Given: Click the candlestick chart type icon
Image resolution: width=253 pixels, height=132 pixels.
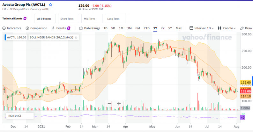Looking at the screenshot, I should 220,28.
